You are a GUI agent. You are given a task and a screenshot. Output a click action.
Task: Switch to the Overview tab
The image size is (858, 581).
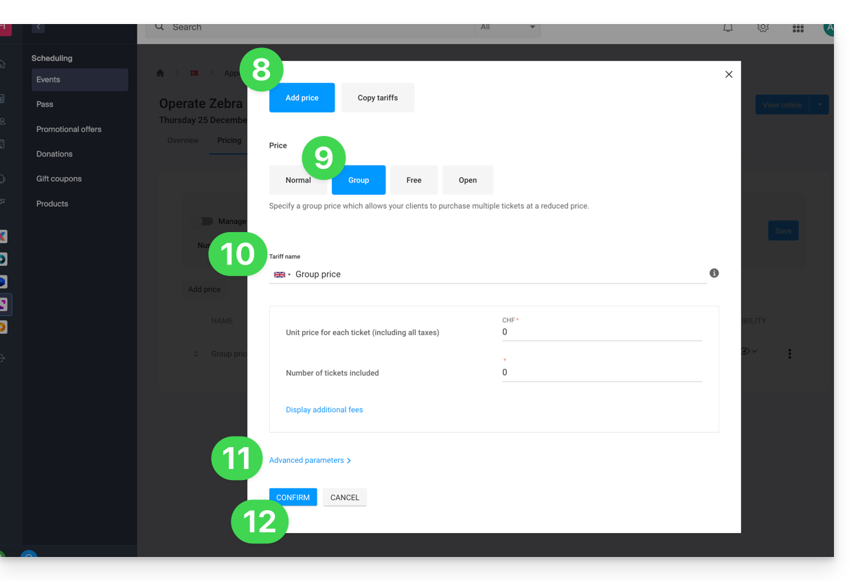pyautogui.click(x=183, y=140)
